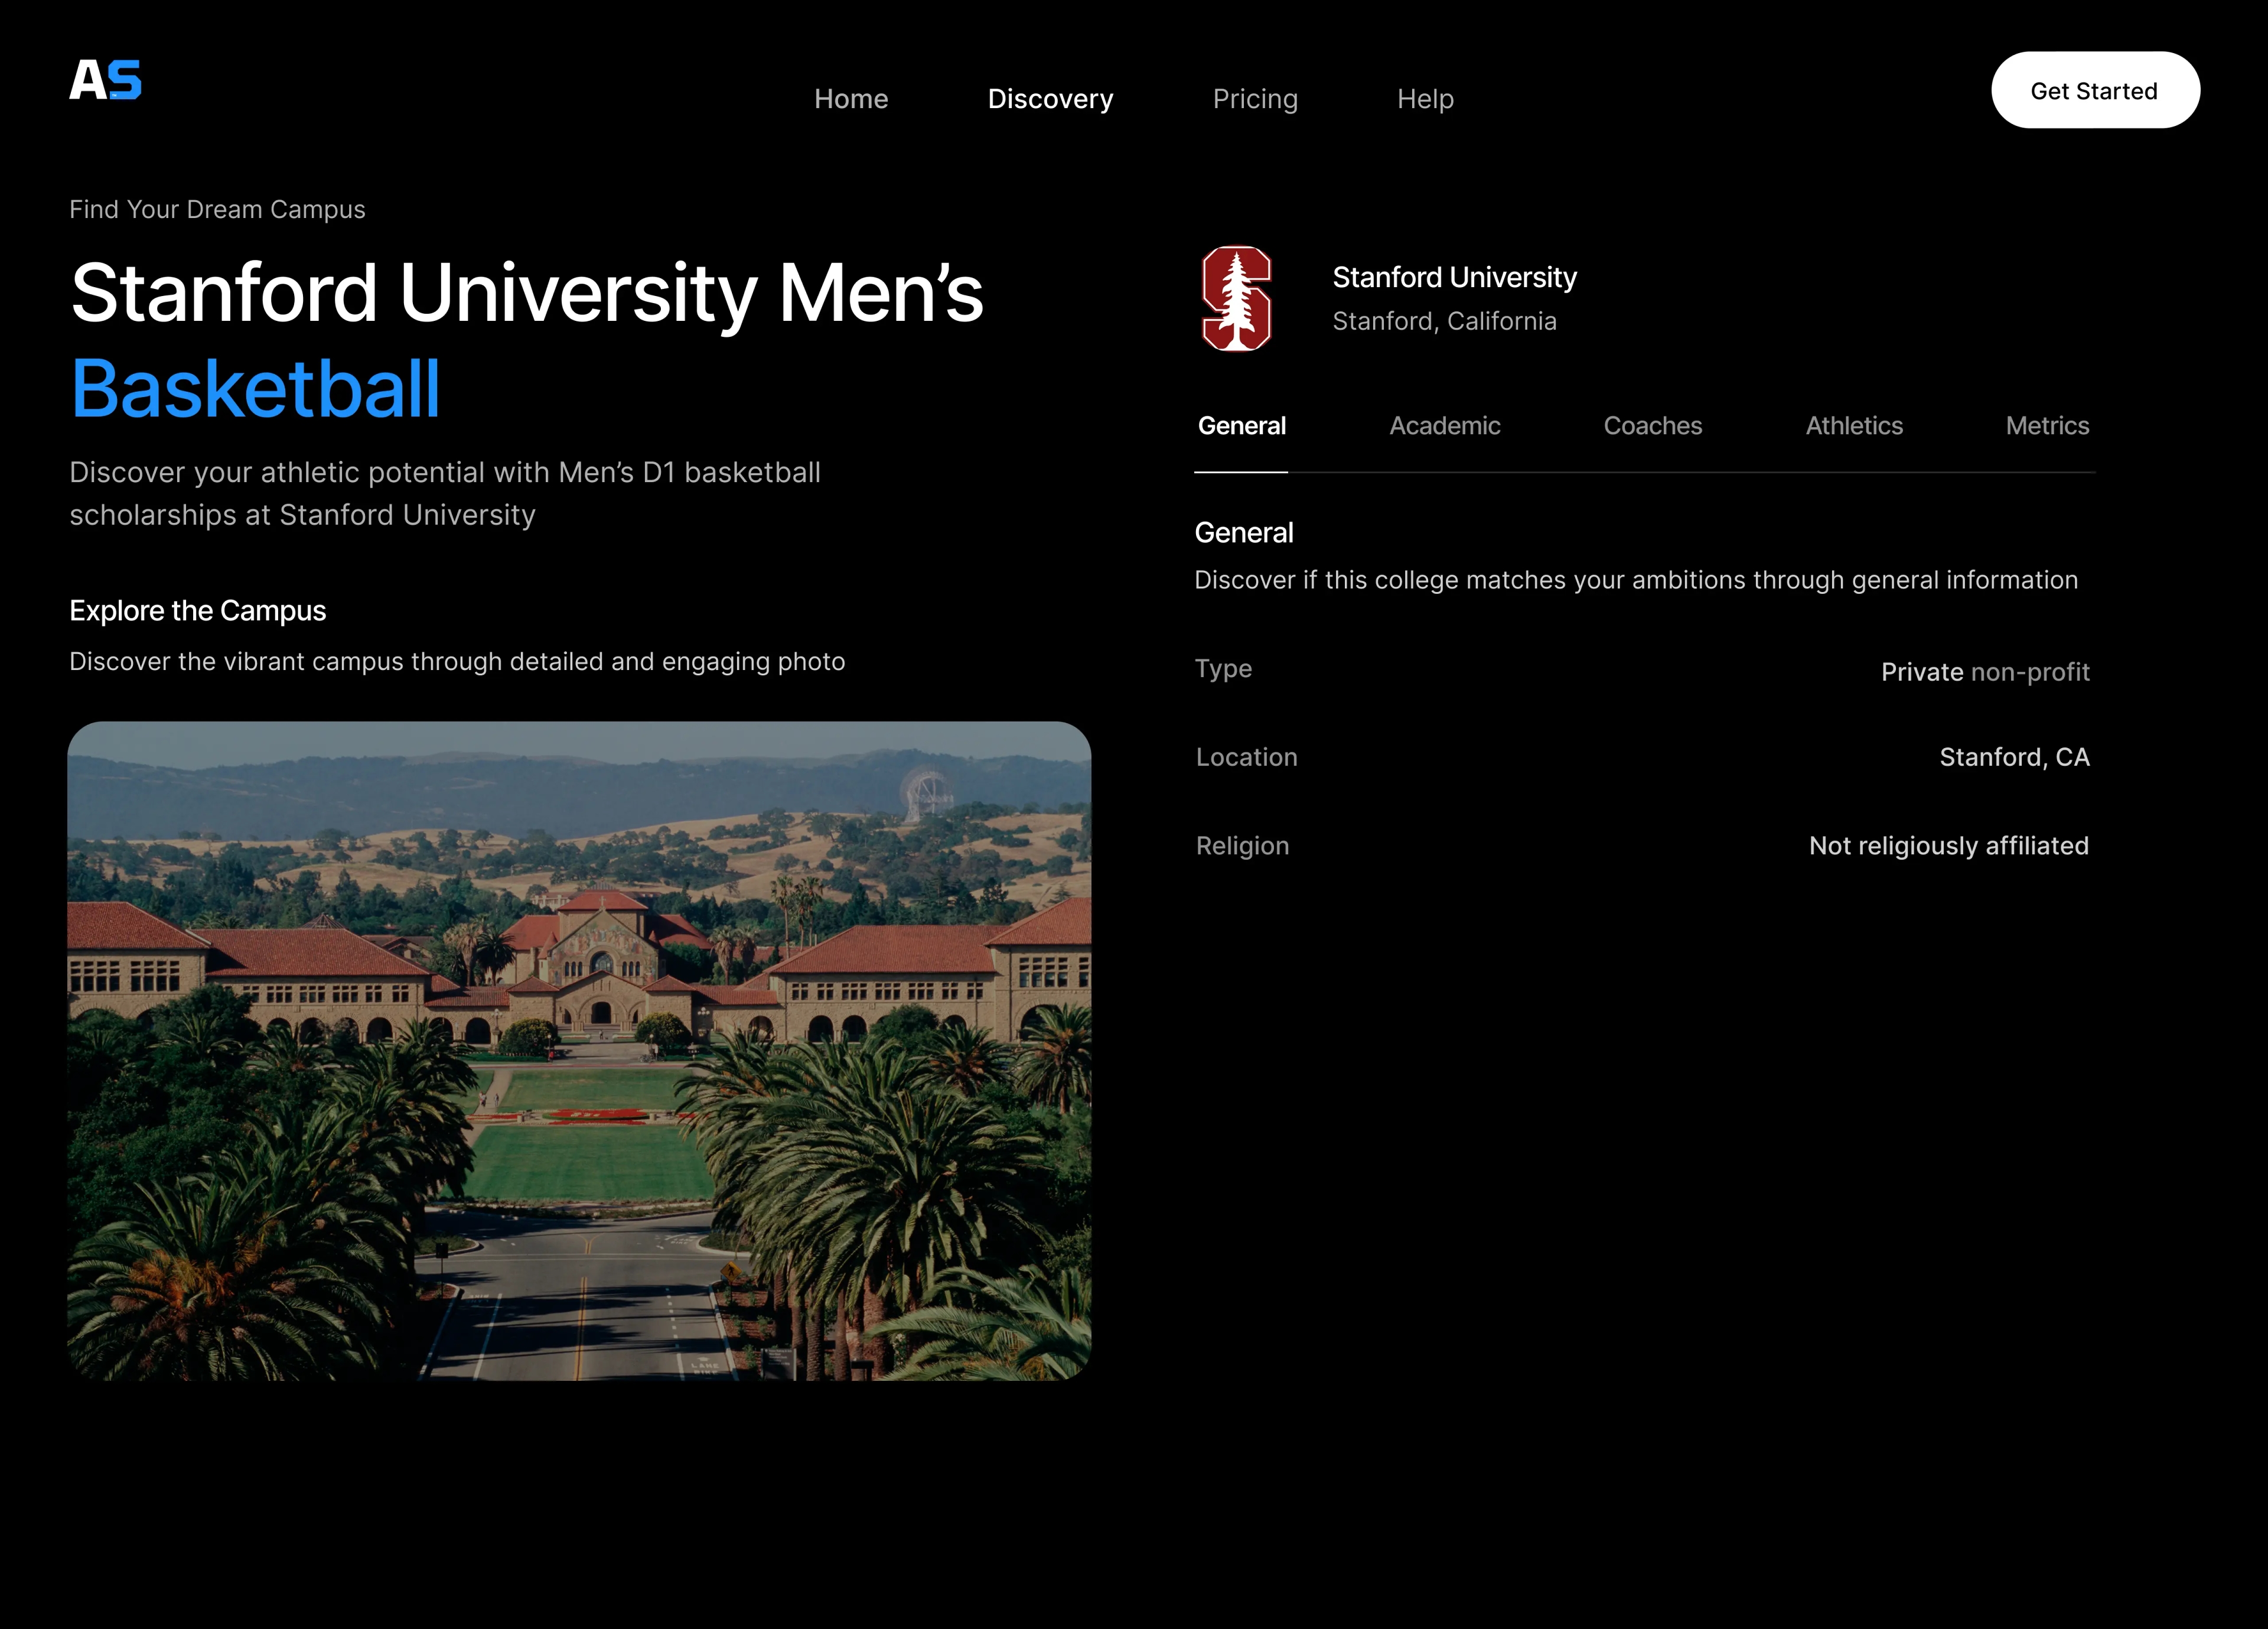
Task: Go to the Discovery page
Action: click(1050, 99)
